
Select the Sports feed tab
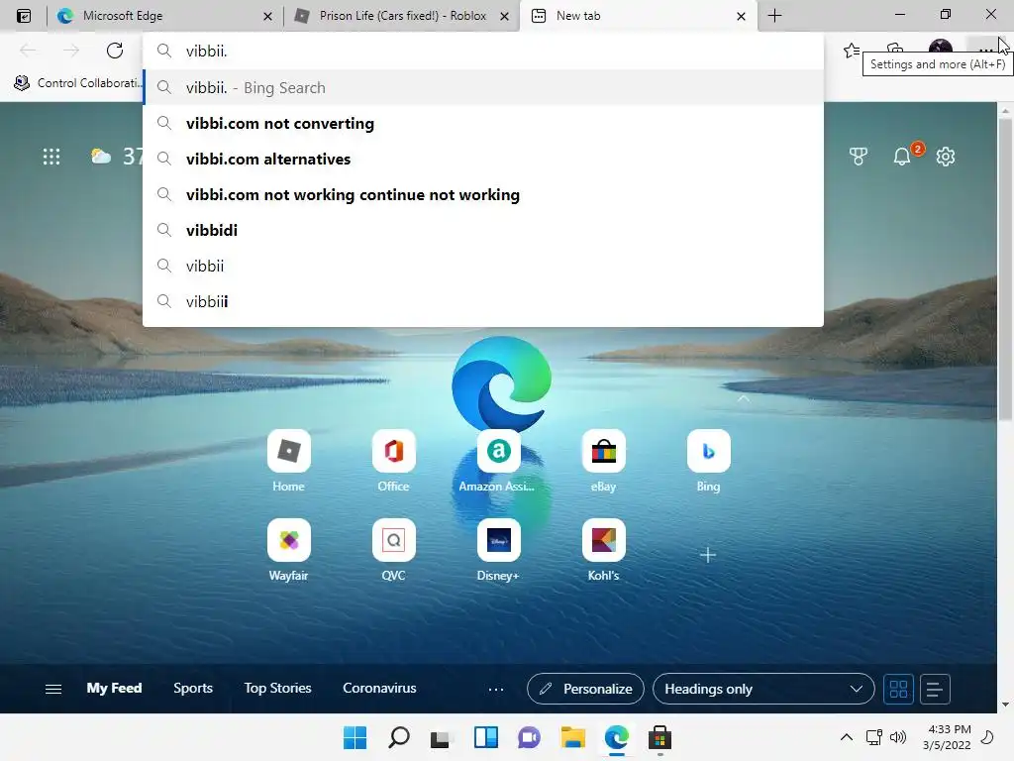tap(193, 688)
